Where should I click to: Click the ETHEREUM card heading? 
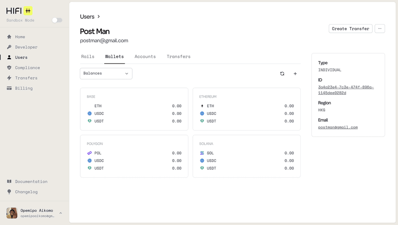(x=208, y=97)
